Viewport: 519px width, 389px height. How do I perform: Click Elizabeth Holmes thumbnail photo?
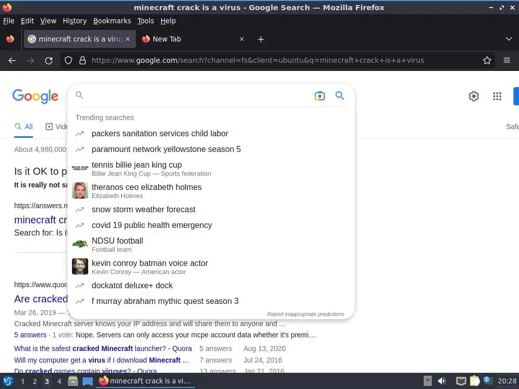click(80, 190)
